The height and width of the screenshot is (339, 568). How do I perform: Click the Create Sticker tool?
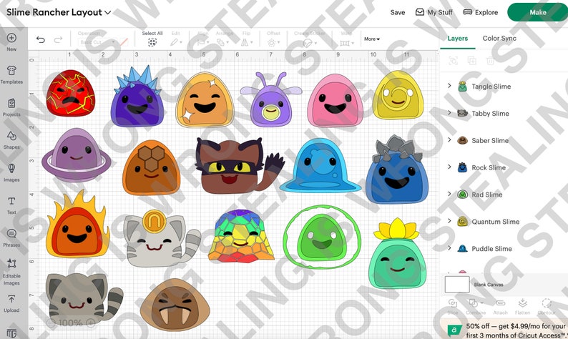tap(309, 39)
